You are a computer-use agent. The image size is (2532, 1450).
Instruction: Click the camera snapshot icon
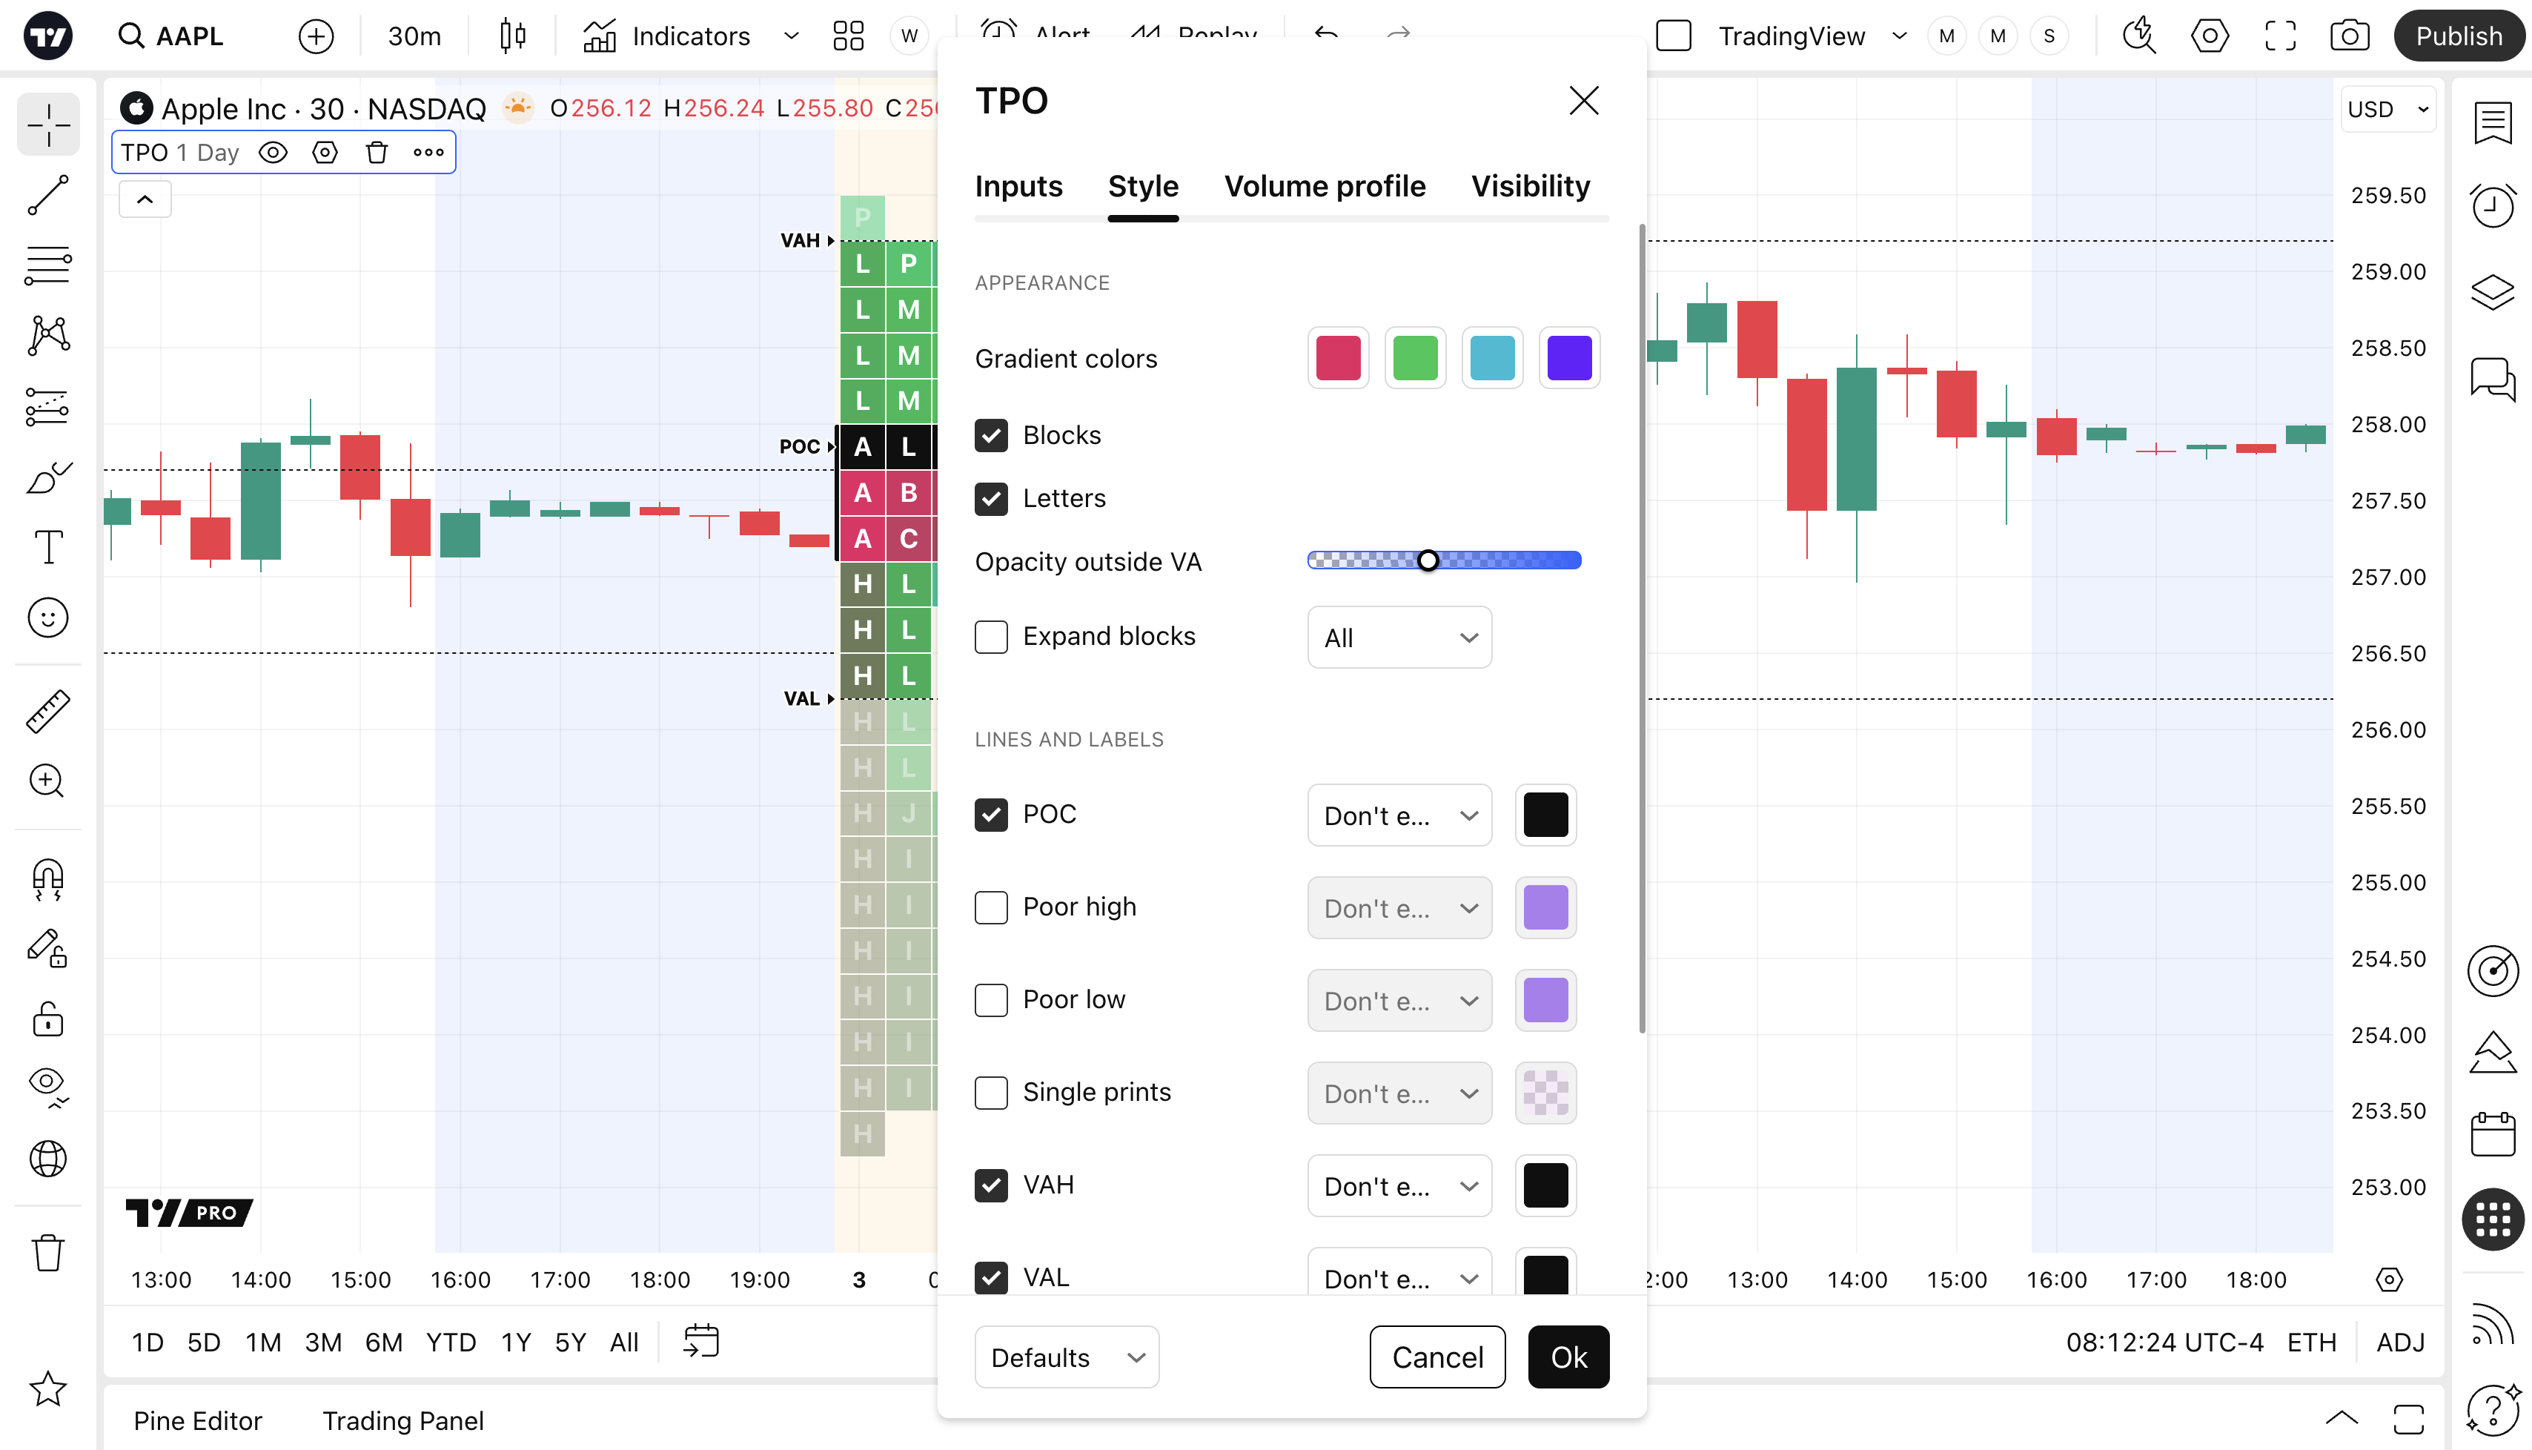tap(2349, 37)
